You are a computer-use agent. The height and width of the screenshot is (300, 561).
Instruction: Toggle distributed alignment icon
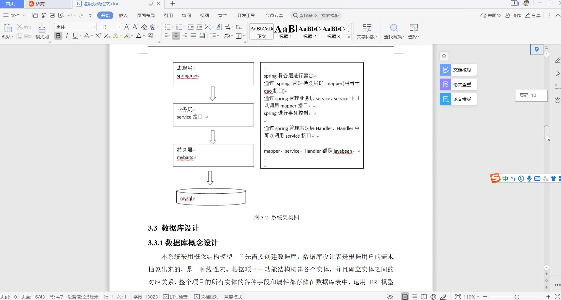click(x=202, y=36)
